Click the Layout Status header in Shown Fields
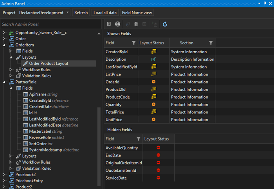Screen dimensions: 274x189 [152, 43]
